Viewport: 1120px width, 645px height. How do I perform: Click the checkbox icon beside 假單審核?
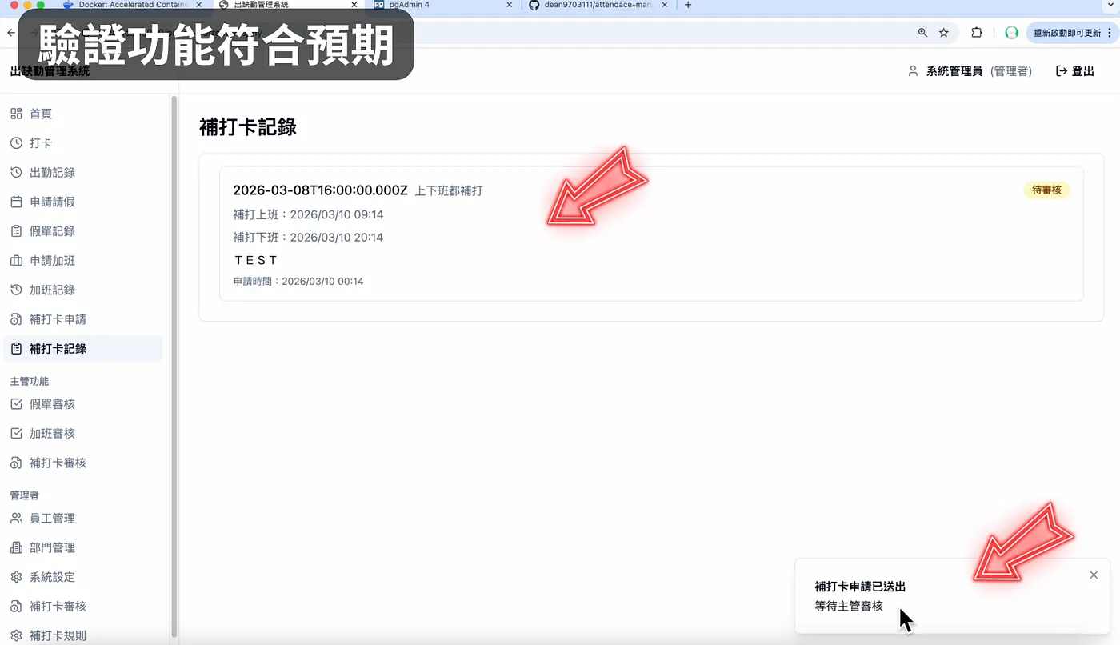point(16,404)
